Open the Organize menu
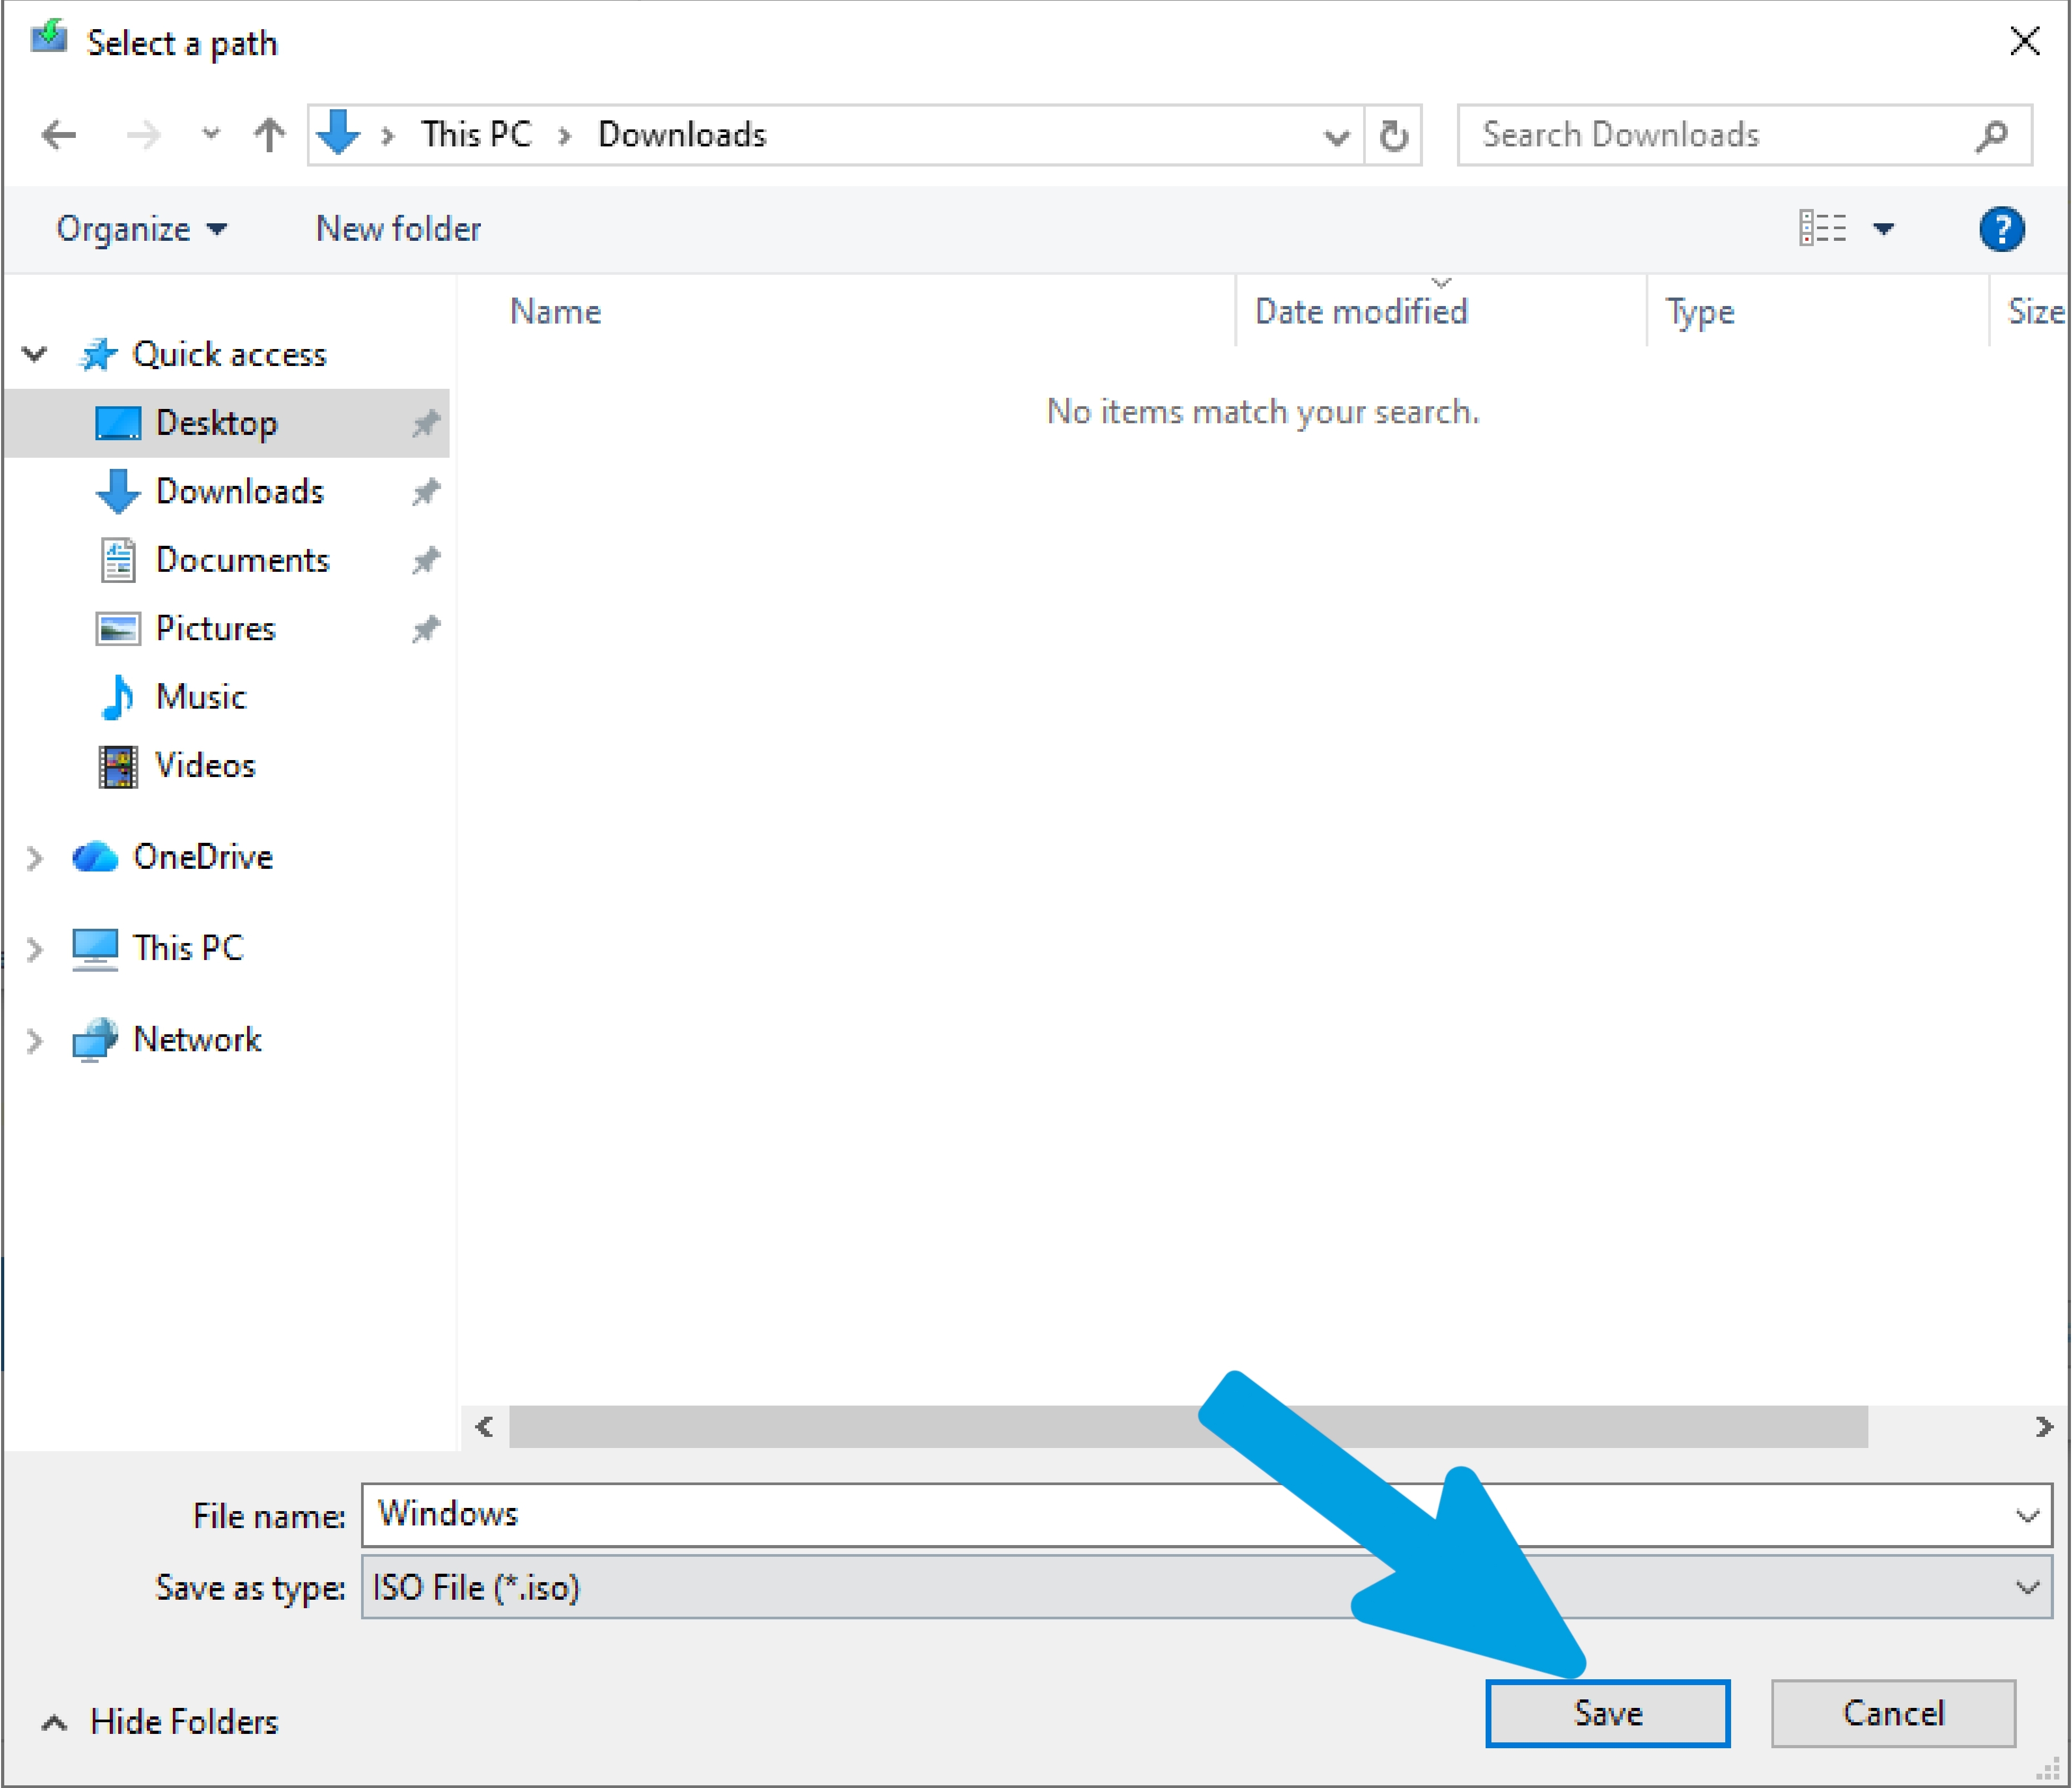The image size is (2072, 1788). click(x=141, y=229)
